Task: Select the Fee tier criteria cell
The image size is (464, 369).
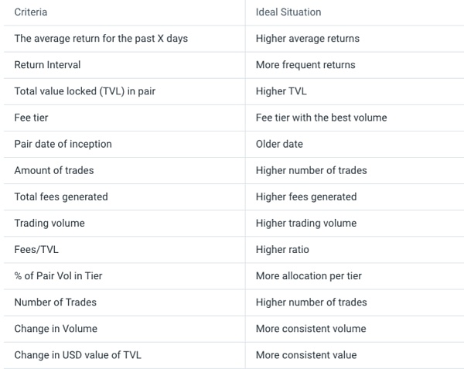Action: (x=31, y=118)
